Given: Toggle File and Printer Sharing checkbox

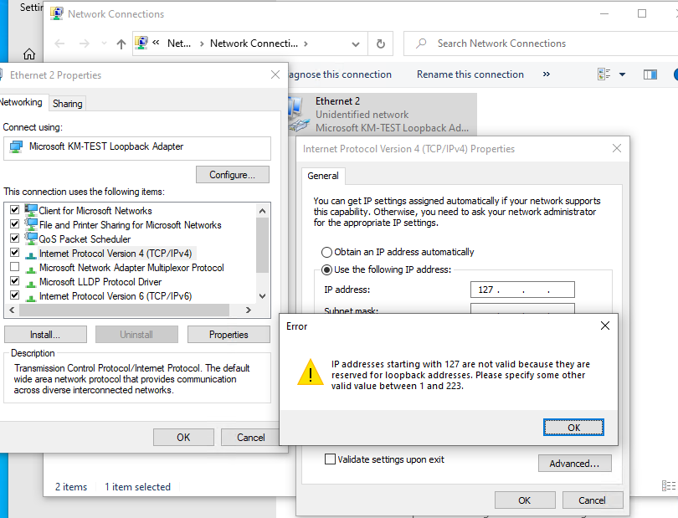Looking at the screenshot, I should pyautogui.click(x=15, y=224).
